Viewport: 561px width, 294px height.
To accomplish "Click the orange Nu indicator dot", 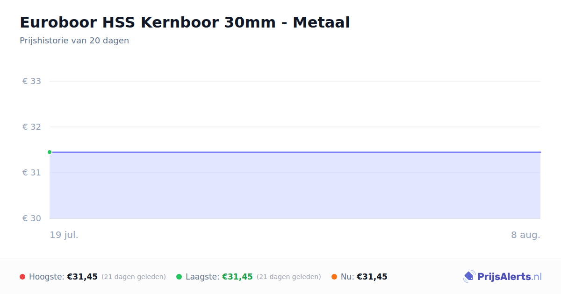I will (334, 277).
